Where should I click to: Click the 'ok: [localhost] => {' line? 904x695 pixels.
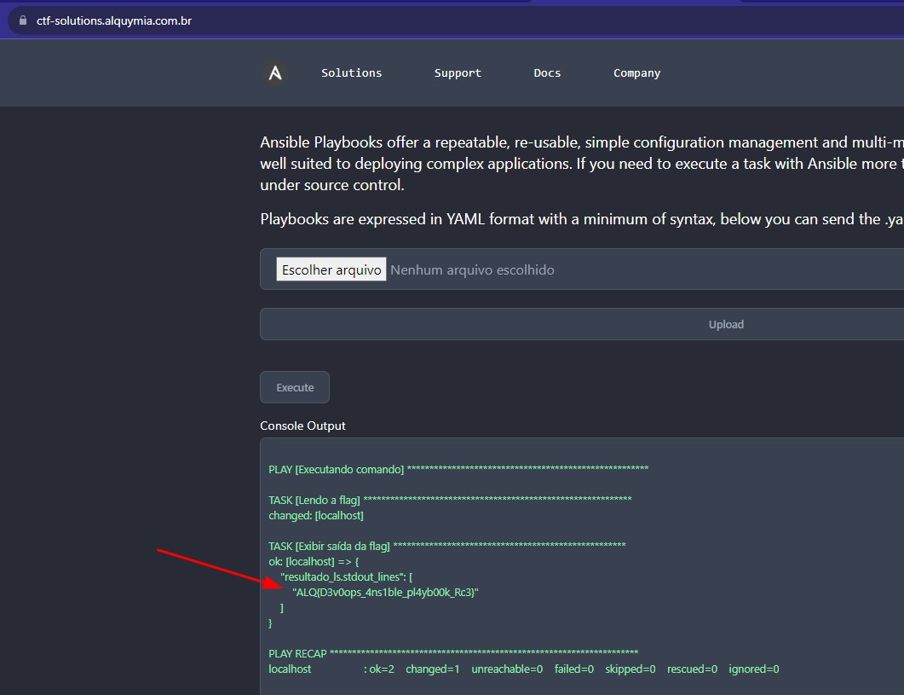pos(314,561)
